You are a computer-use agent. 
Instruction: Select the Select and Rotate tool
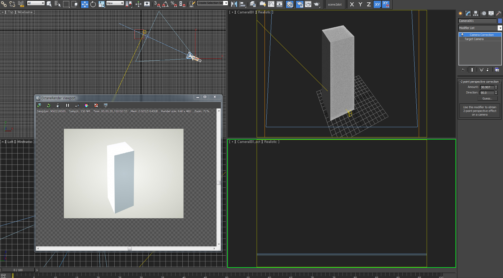point(93,4)
